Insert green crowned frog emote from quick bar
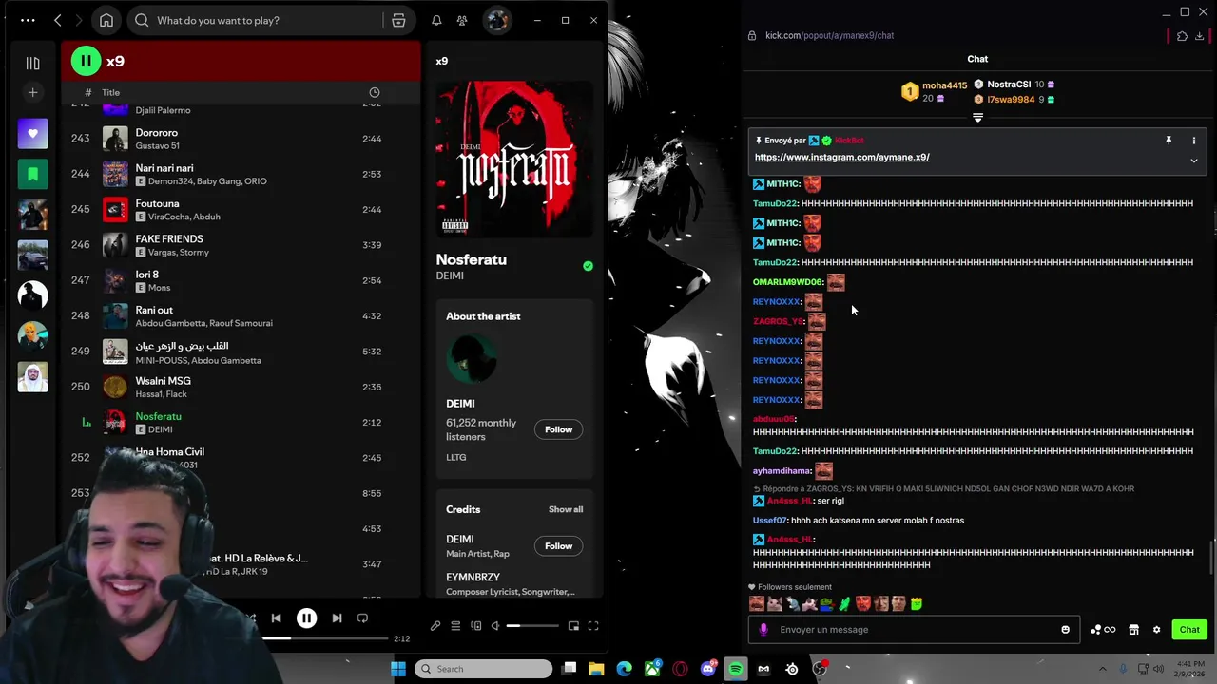1217x684 pixels. (917, 603)
